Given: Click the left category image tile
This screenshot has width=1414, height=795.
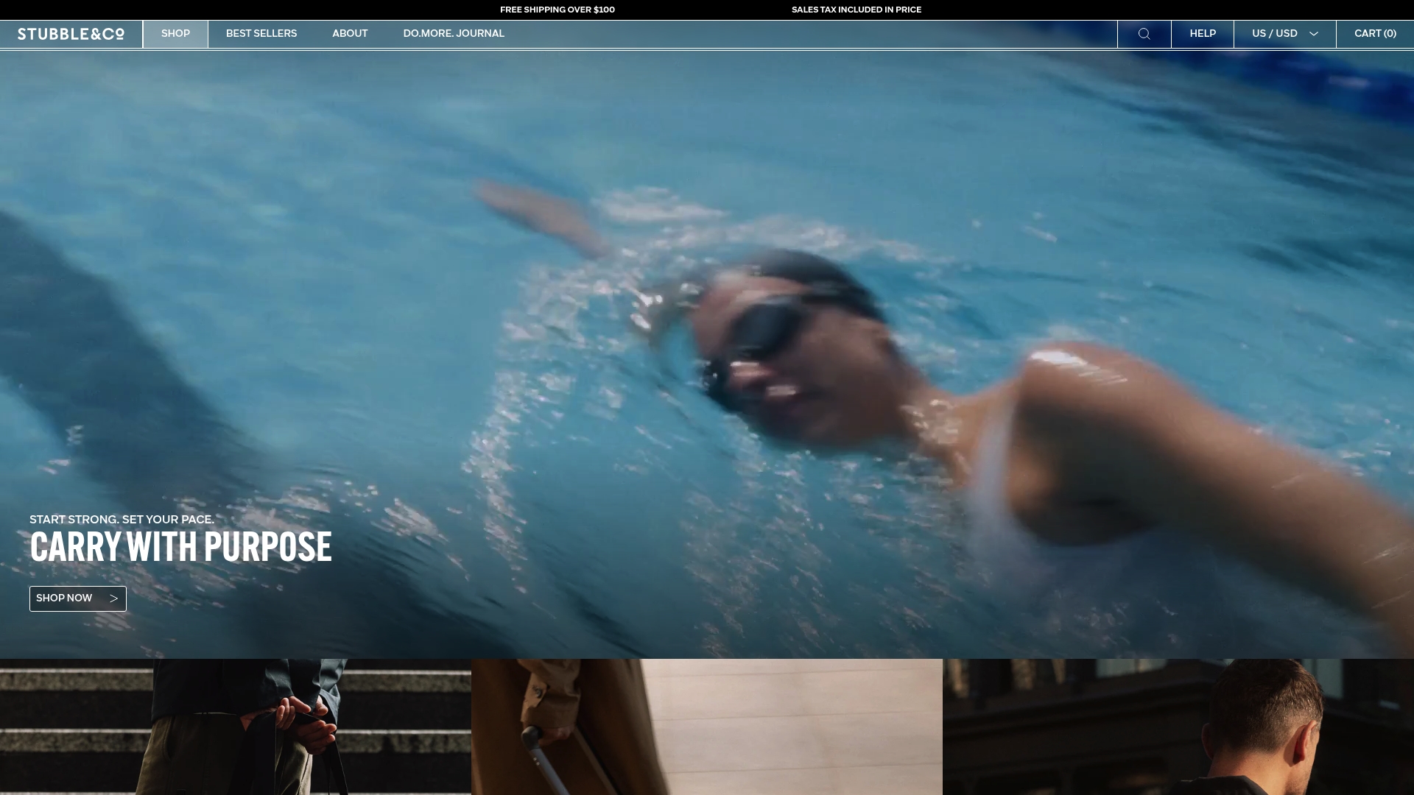Looking at the screenshot, I should tap(236, 727).
